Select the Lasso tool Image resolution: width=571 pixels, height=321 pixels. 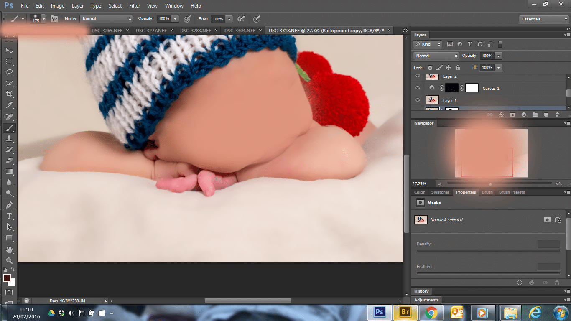click(x=9, y=72)
